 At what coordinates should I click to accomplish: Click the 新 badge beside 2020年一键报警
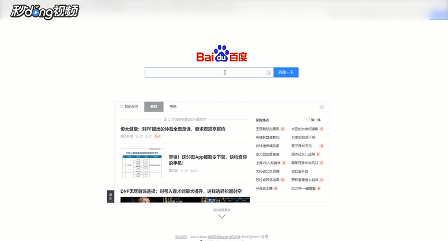pos(319,189)
